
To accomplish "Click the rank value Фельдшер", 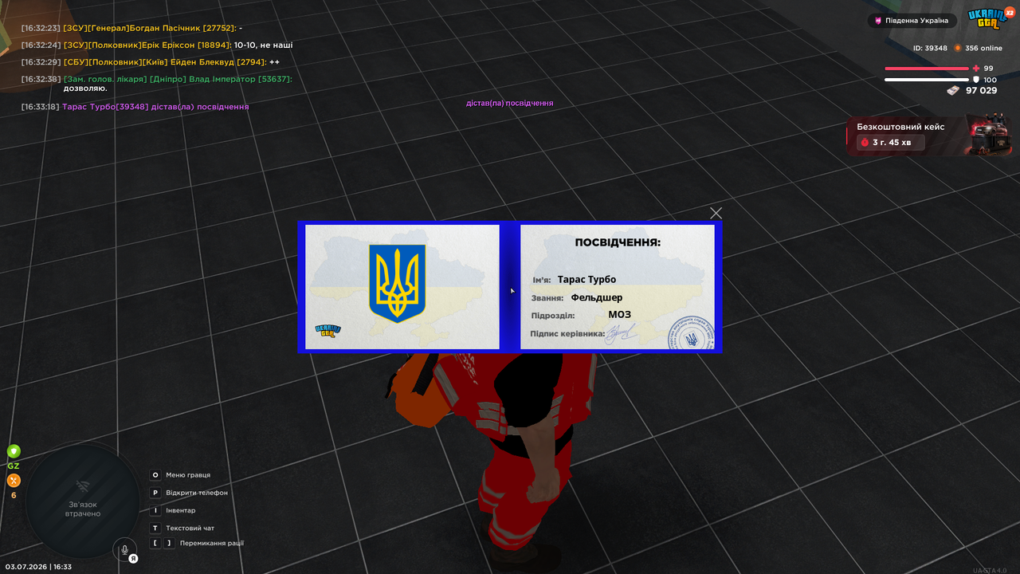I will coord(597,297).
